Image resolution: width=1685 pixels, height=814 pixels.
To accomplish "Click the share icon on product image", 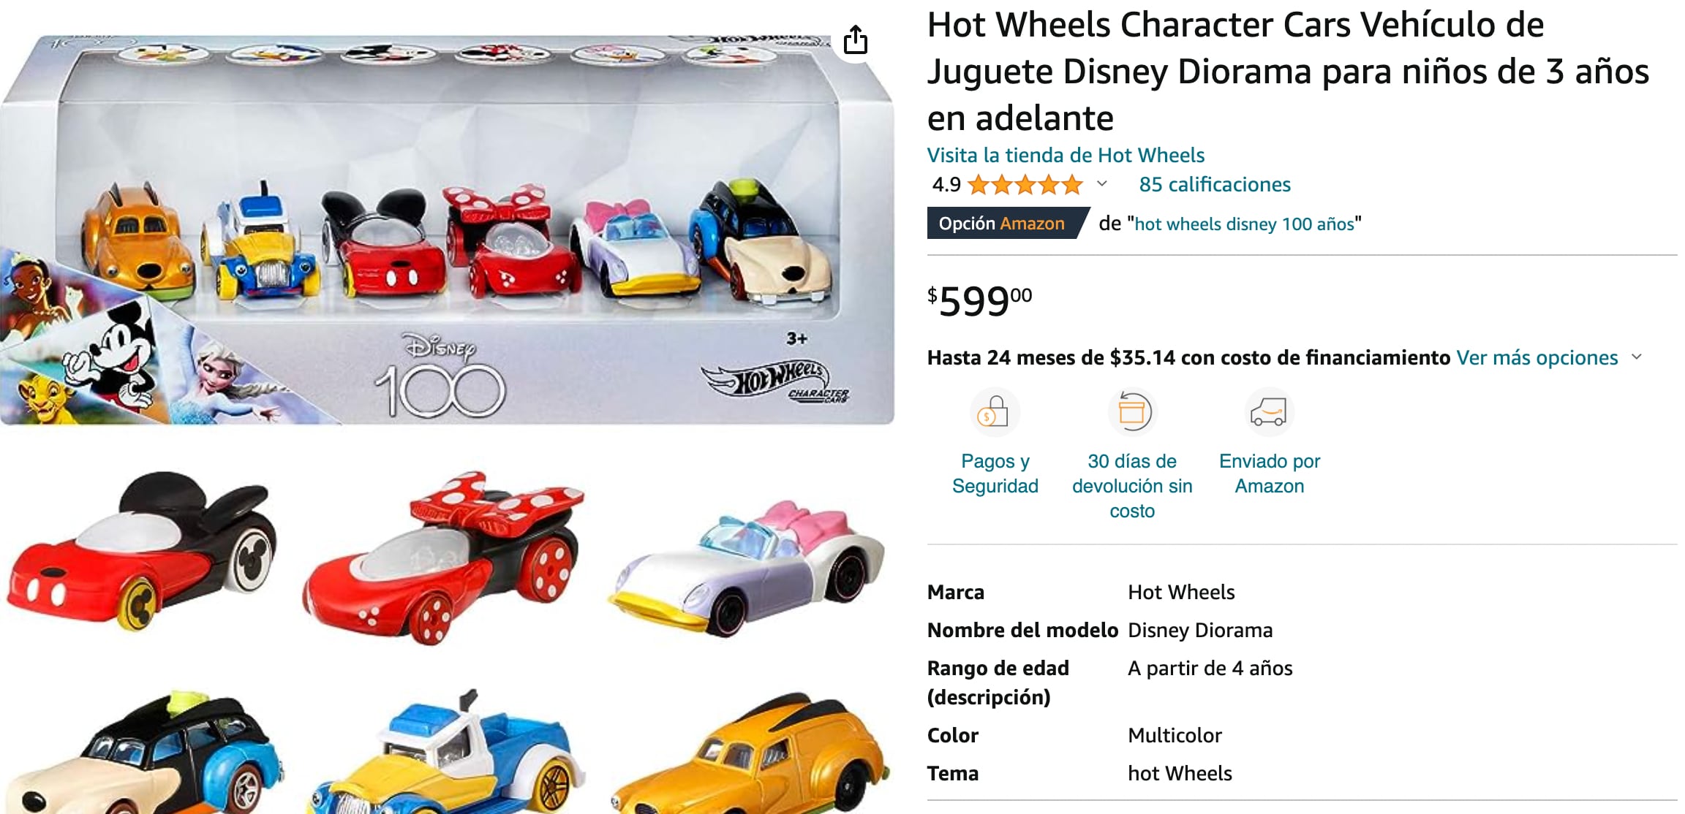I will point(855,39).
